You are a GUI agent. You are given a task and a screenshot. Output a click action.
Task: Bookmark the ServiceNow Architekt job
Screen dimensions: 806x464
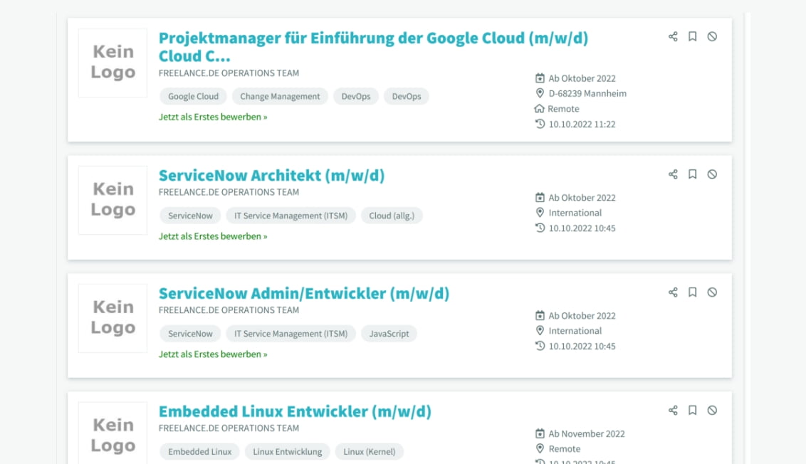tap(692, 174)
